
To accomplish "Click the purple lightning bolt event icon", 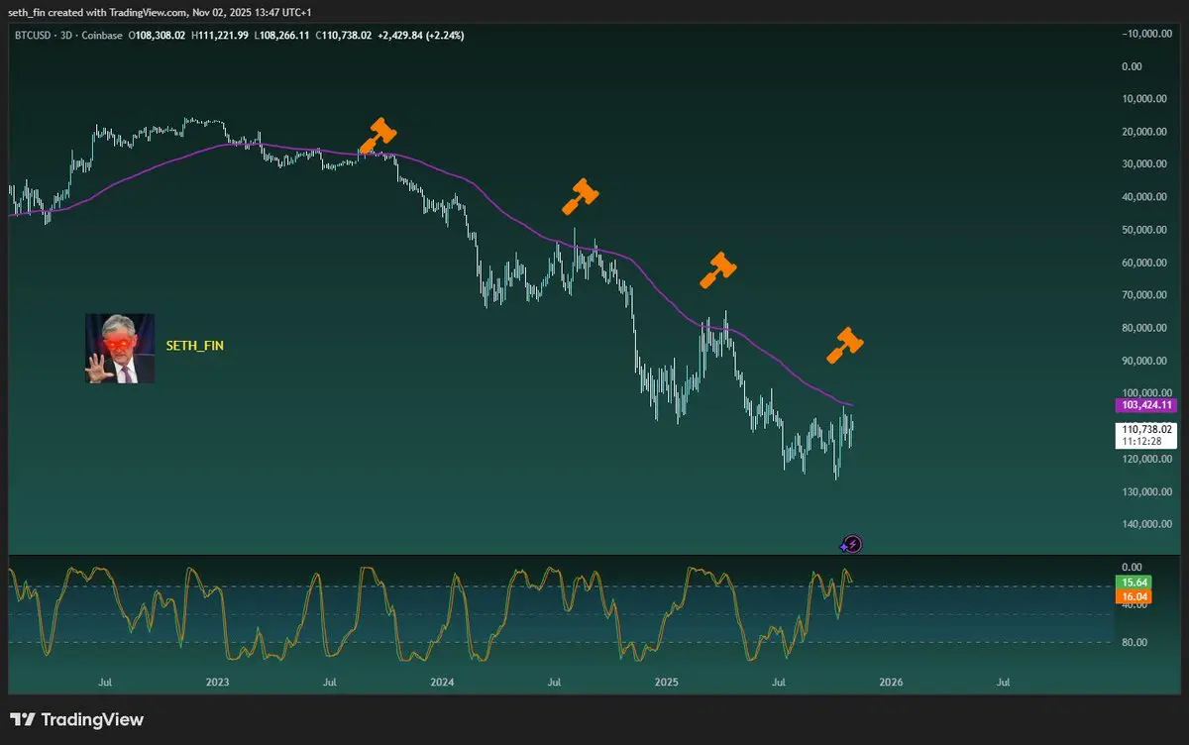I will 853,543.
